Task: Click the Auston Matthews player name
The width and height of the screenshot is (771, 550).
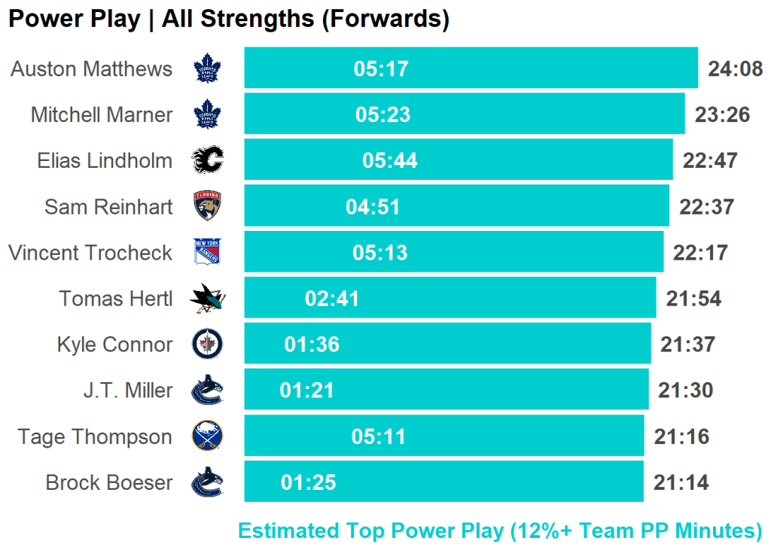Action: (91, 69)
